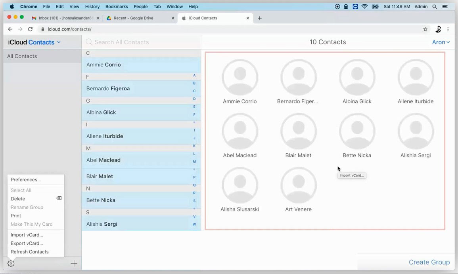Add a new contact using the plus icon
Screen dimensions: 458x274
74,263
